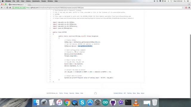Close the AD7999.java browser tab

point(26,5)
